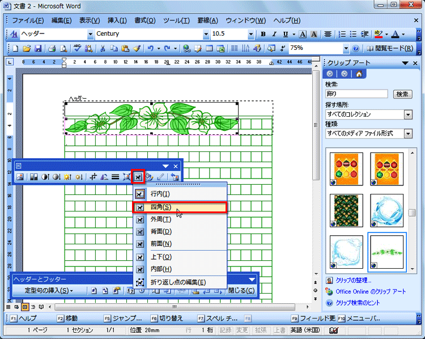The height and width of the screenshot is (339, 425).
Task: Toggle character border (boxed A)
Action: coord(303,34)
